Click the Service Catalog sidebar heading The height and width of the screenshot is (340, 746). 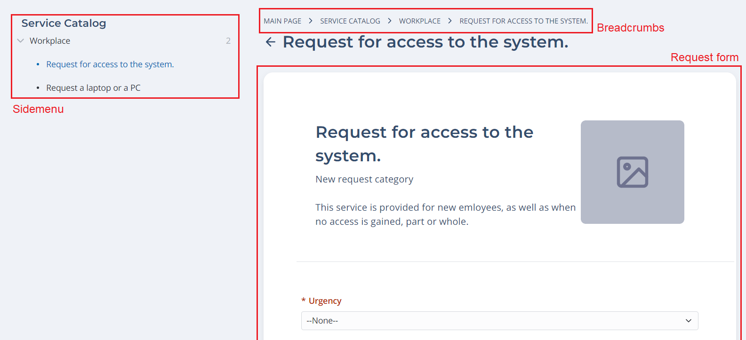(64, 24)
